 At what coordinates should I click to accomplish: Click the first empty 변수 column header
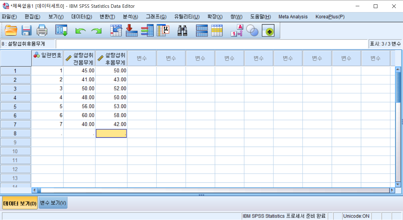pyautogui.click(x=142, y=58)
